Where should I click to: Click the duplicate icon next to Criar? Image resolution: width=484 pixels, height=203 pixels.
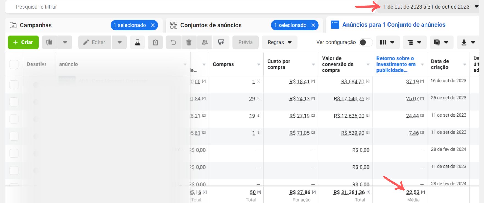coord(50,42)
